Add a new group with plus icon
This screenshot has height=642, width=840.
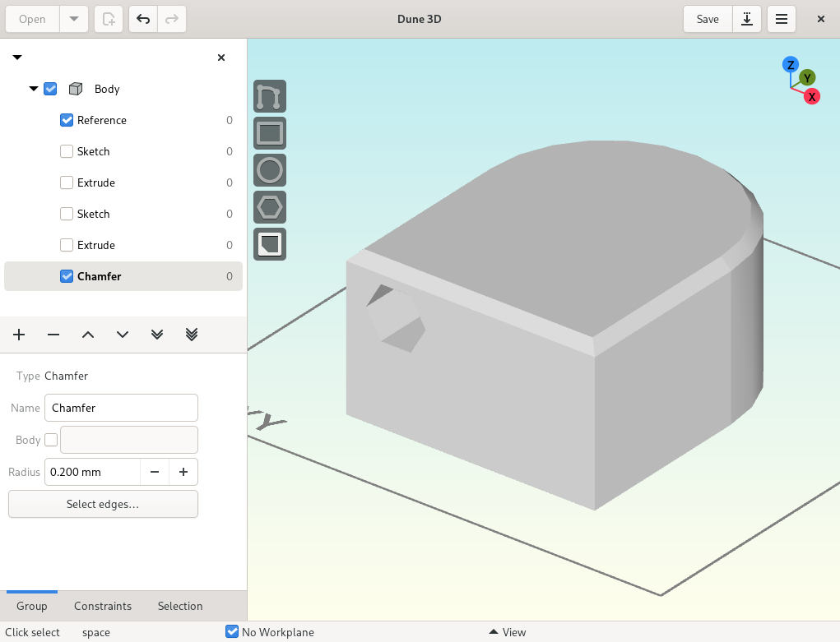tap(19, 335)
